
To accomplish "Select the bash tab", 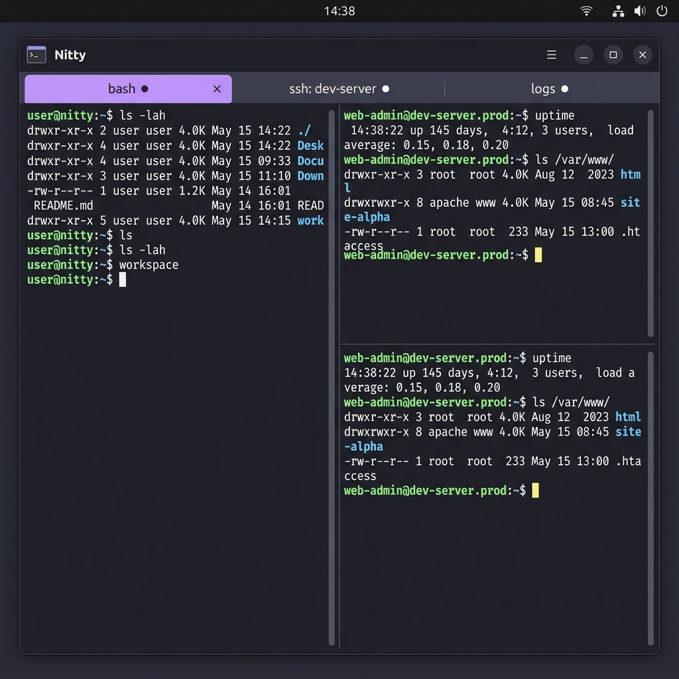I will pyautogui.click(x=128, y=89).
